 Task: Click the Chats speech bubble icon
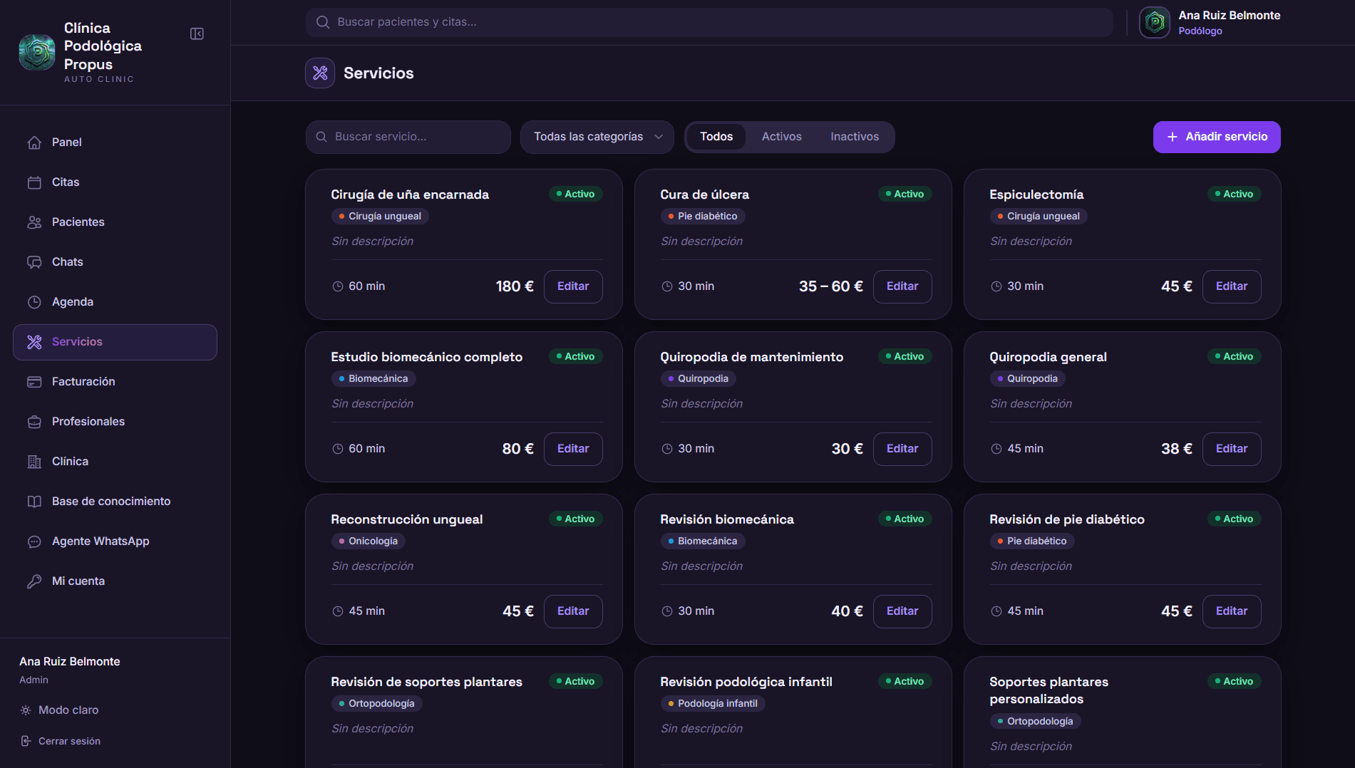(34, 262)
